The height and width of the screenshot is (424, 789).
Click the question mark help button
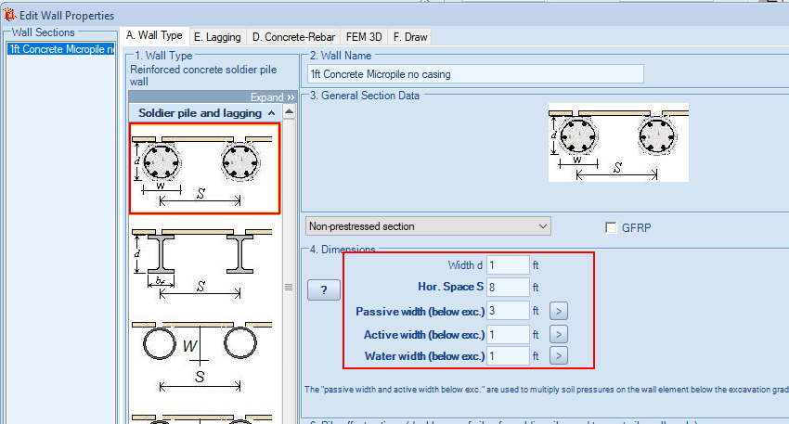(324, 289)
